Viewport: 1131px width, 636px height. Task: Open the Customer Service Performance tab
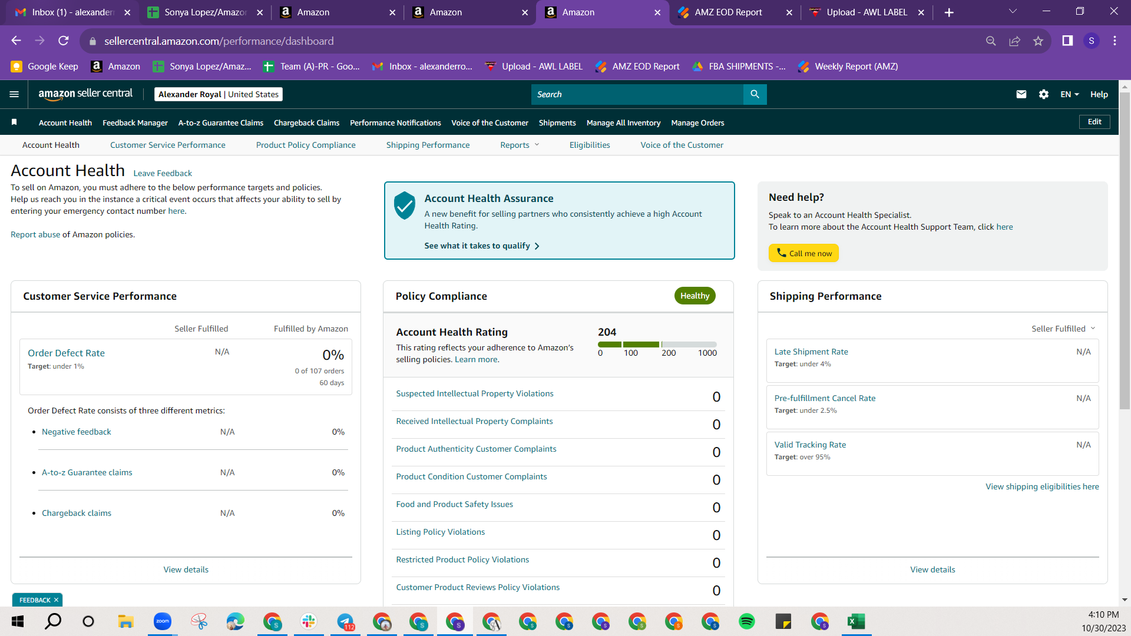tap(168, 145)
